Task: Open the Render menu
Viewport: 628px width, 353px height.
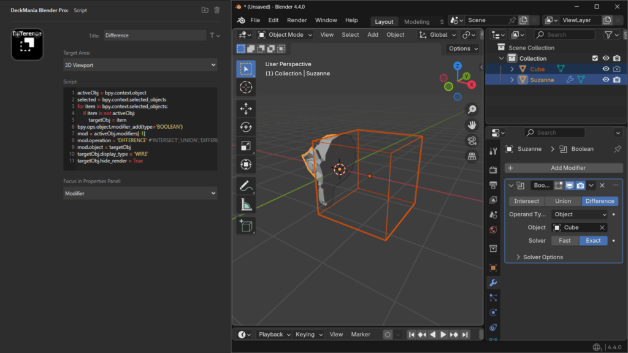Action: [x=297, y=20]
